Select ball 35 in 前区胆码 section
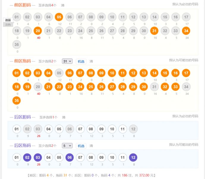Screen dimensions: 205x179 pyautogui.click(x=17, y=44)
